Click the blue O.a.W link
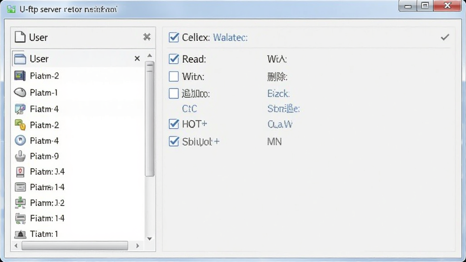 [x=280, y=124]
